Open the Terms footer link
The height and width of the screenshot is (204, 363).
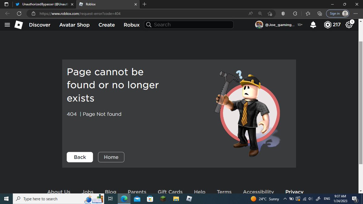click(x=224, y=192)
